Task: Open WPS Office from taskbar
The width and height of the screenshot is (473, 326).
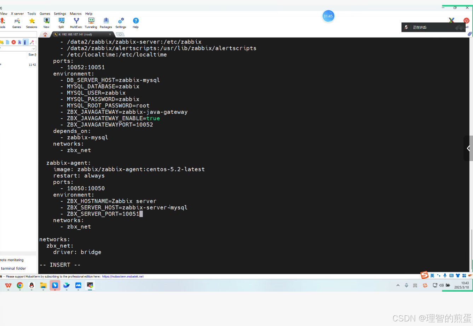Action: coord(8,285)
